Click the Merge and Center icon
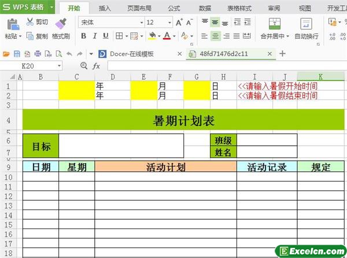The height and width of the screenshot is (258, 347). [x=275, y=24]
